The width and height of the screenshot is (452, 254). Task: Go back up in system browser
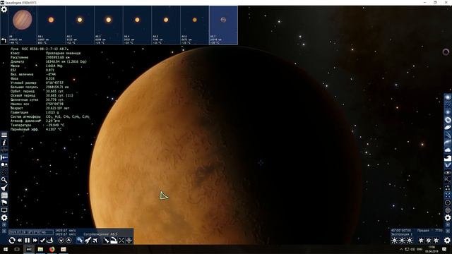tap(4, 40)
